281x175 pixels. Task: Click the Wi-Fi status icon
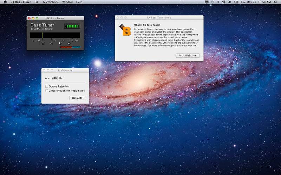pos(224,2)
